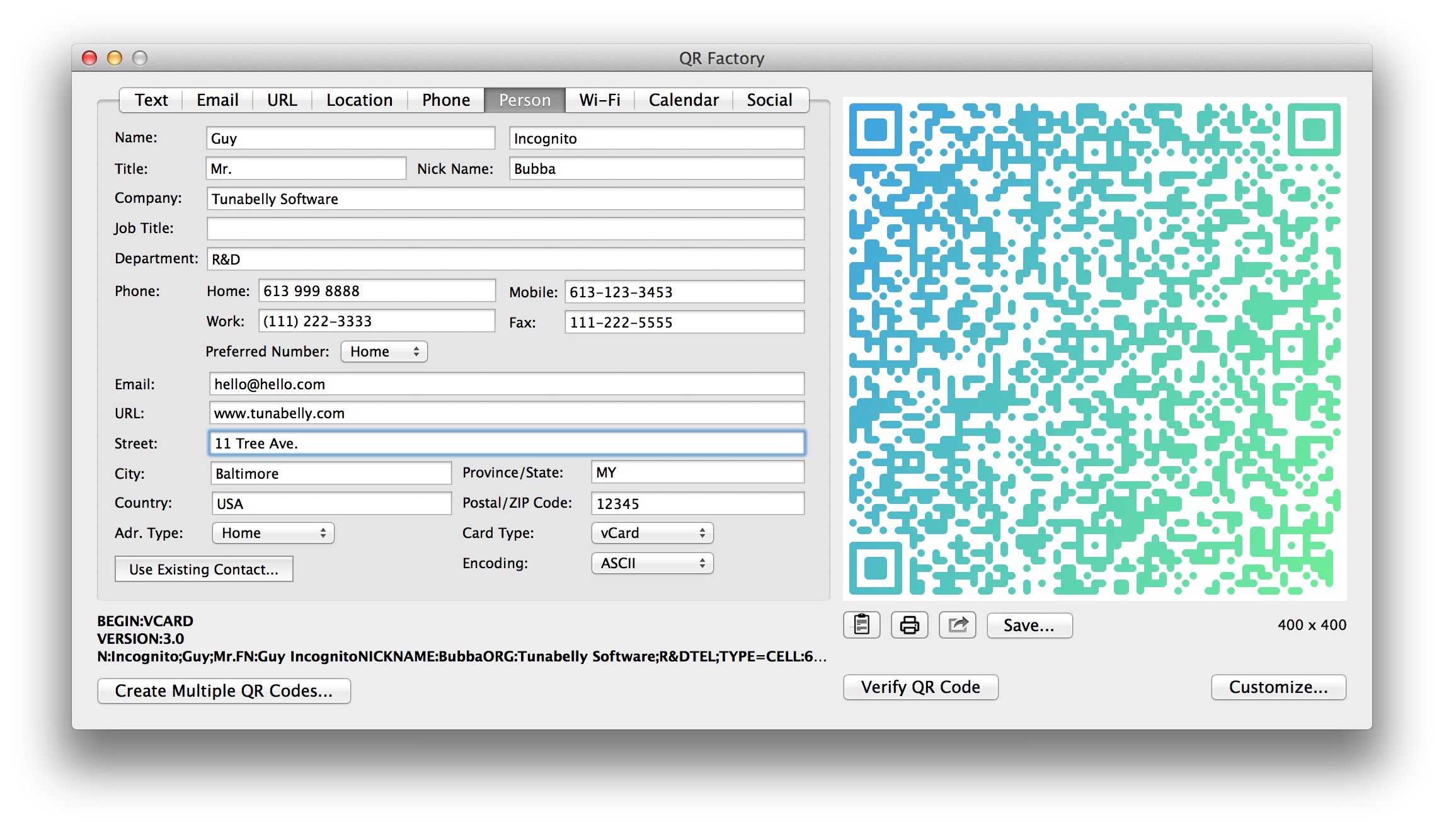Screen dimensions: 1444x829
Task: Click the Mobile phone field
Action: pyautogui.click(x=684, y=292)
